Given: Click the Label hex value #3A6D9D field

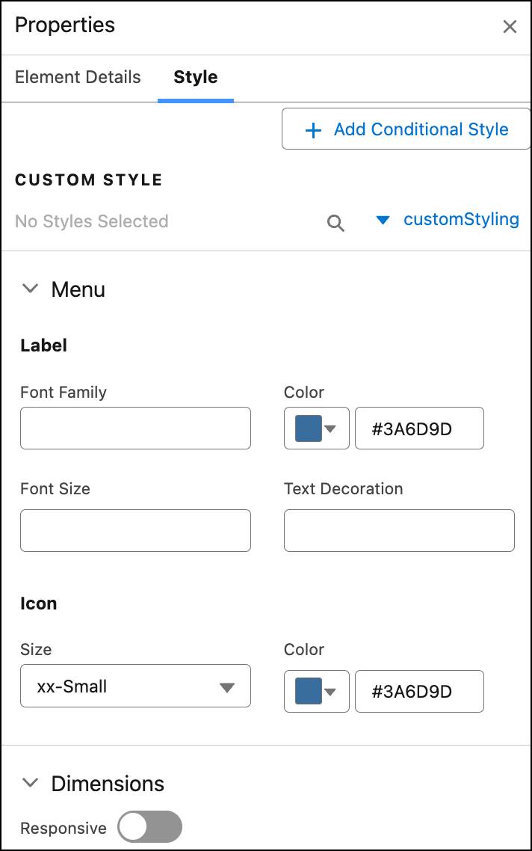Looking at the screenshot, I should (419, 428).
